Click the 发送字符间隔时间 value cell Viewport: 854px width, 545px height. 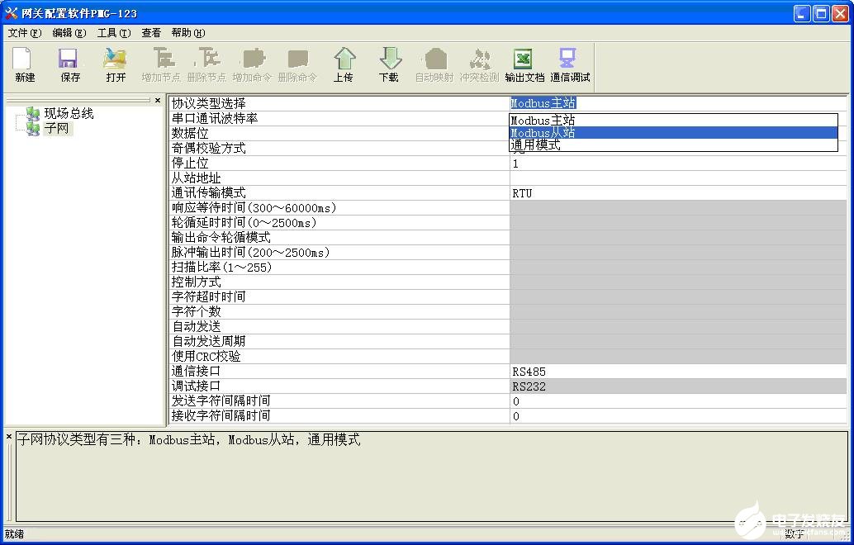click(678, 401)
